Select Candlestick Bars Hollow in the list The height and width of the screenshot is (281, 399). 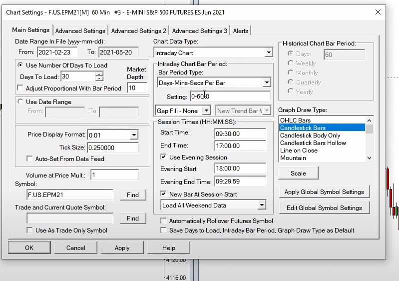[x=313, y=143]
